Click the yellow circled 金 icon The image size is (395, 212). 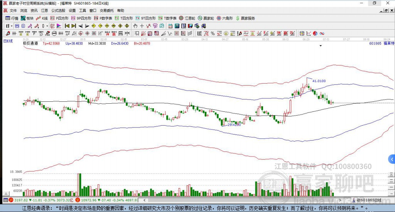[226, 33]
